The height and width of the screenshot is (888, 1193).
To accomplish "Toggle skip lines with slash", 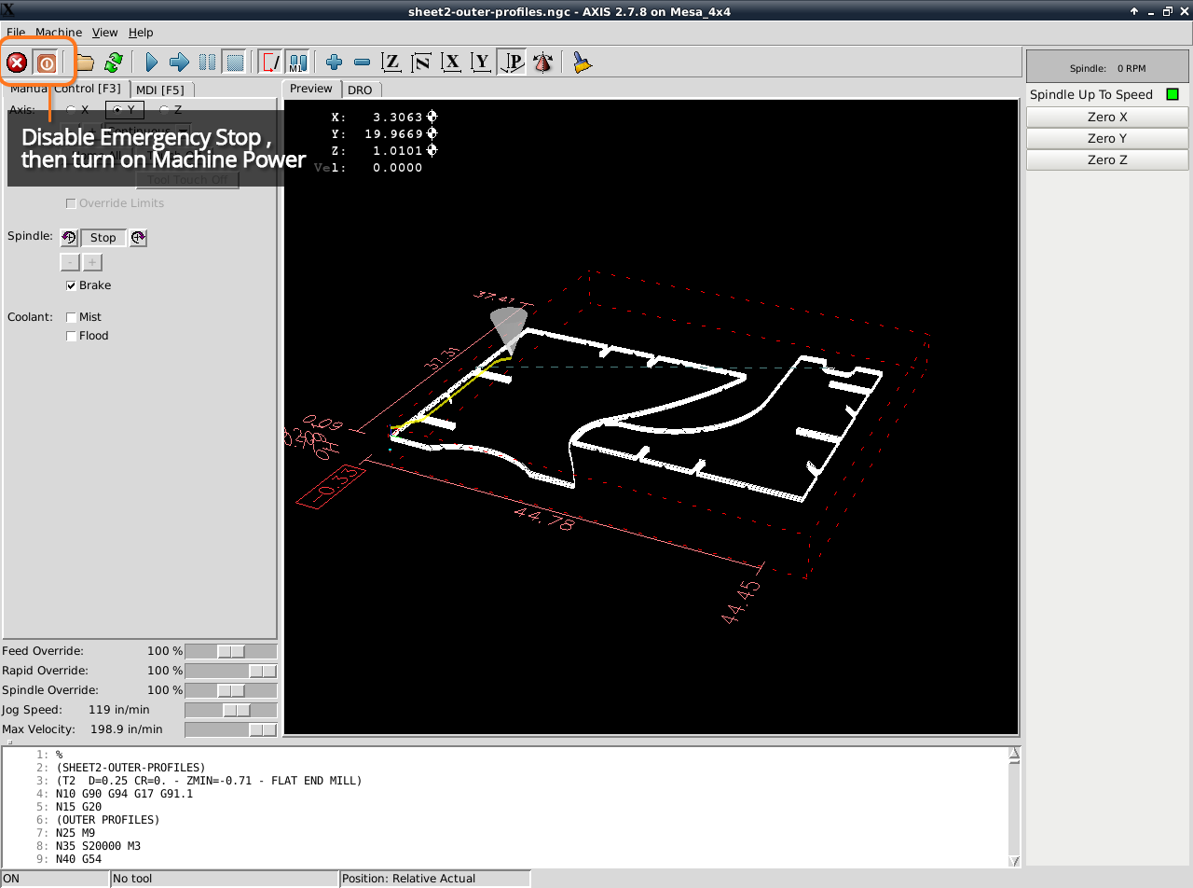I will (271, 62).
